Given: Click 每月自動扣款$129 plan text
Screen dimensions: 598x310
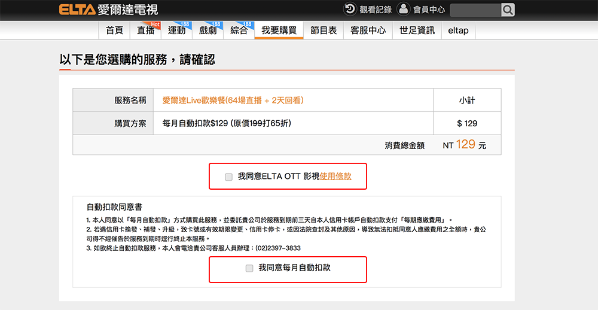Looking at the screenshot, I should [227, 123].
